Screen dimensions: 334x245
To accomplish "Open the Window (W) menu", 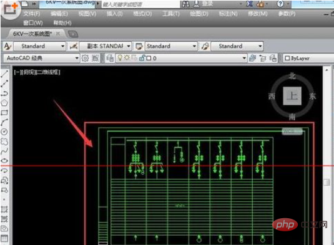I will (33, 23).
